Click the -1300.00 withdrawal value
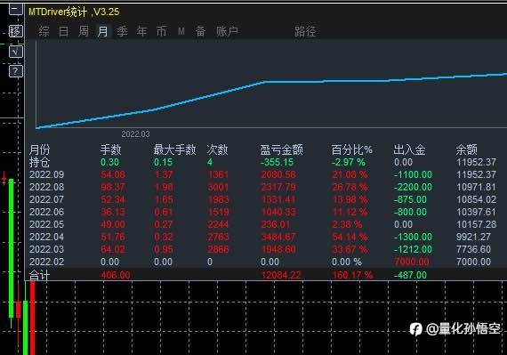Image resolution: width=507 pixels, height=355 pixels. pos(413,237)
